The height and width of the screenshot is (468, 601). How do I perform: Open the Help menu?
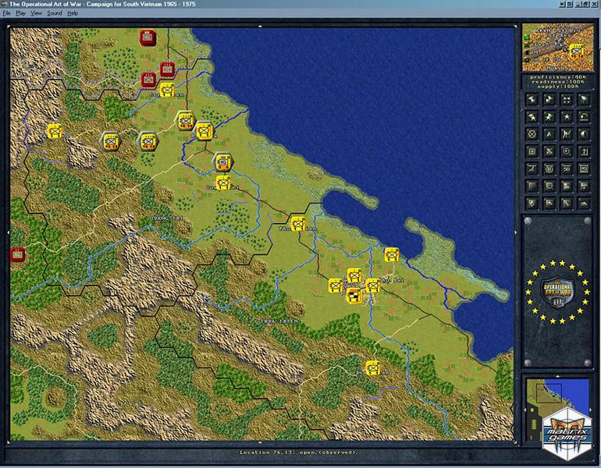coord(73,13)
